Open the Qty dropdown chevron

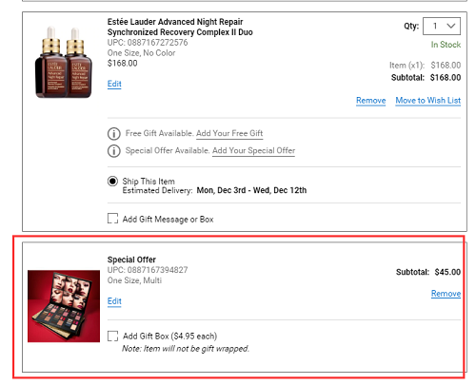(451, 26)
